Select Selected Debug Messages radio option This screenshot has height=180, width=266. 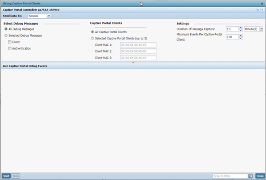[x=6, y=35]
